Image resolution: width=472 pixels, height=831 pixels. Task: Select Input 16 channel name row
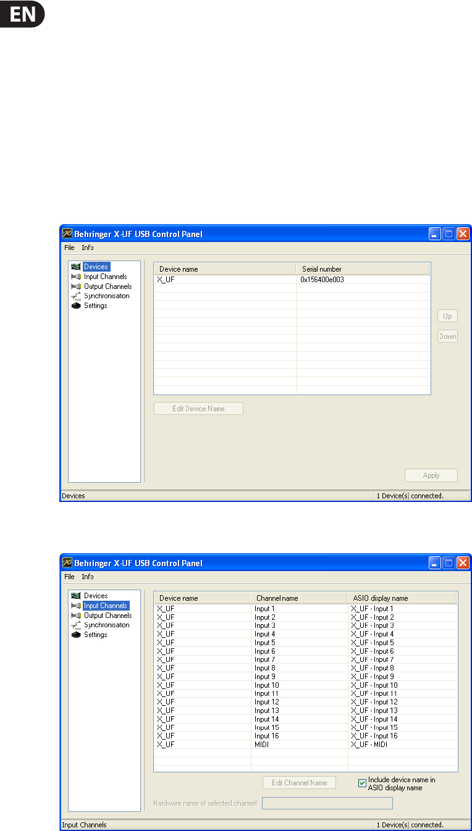tap(267, 736)
